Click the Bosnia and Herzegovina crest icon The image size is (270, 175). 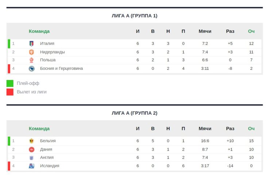click(31, 68)
